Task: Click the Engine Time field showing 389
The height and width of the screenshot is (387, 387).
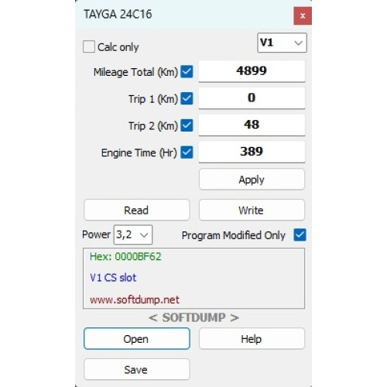Action: (x=252, y=152)
